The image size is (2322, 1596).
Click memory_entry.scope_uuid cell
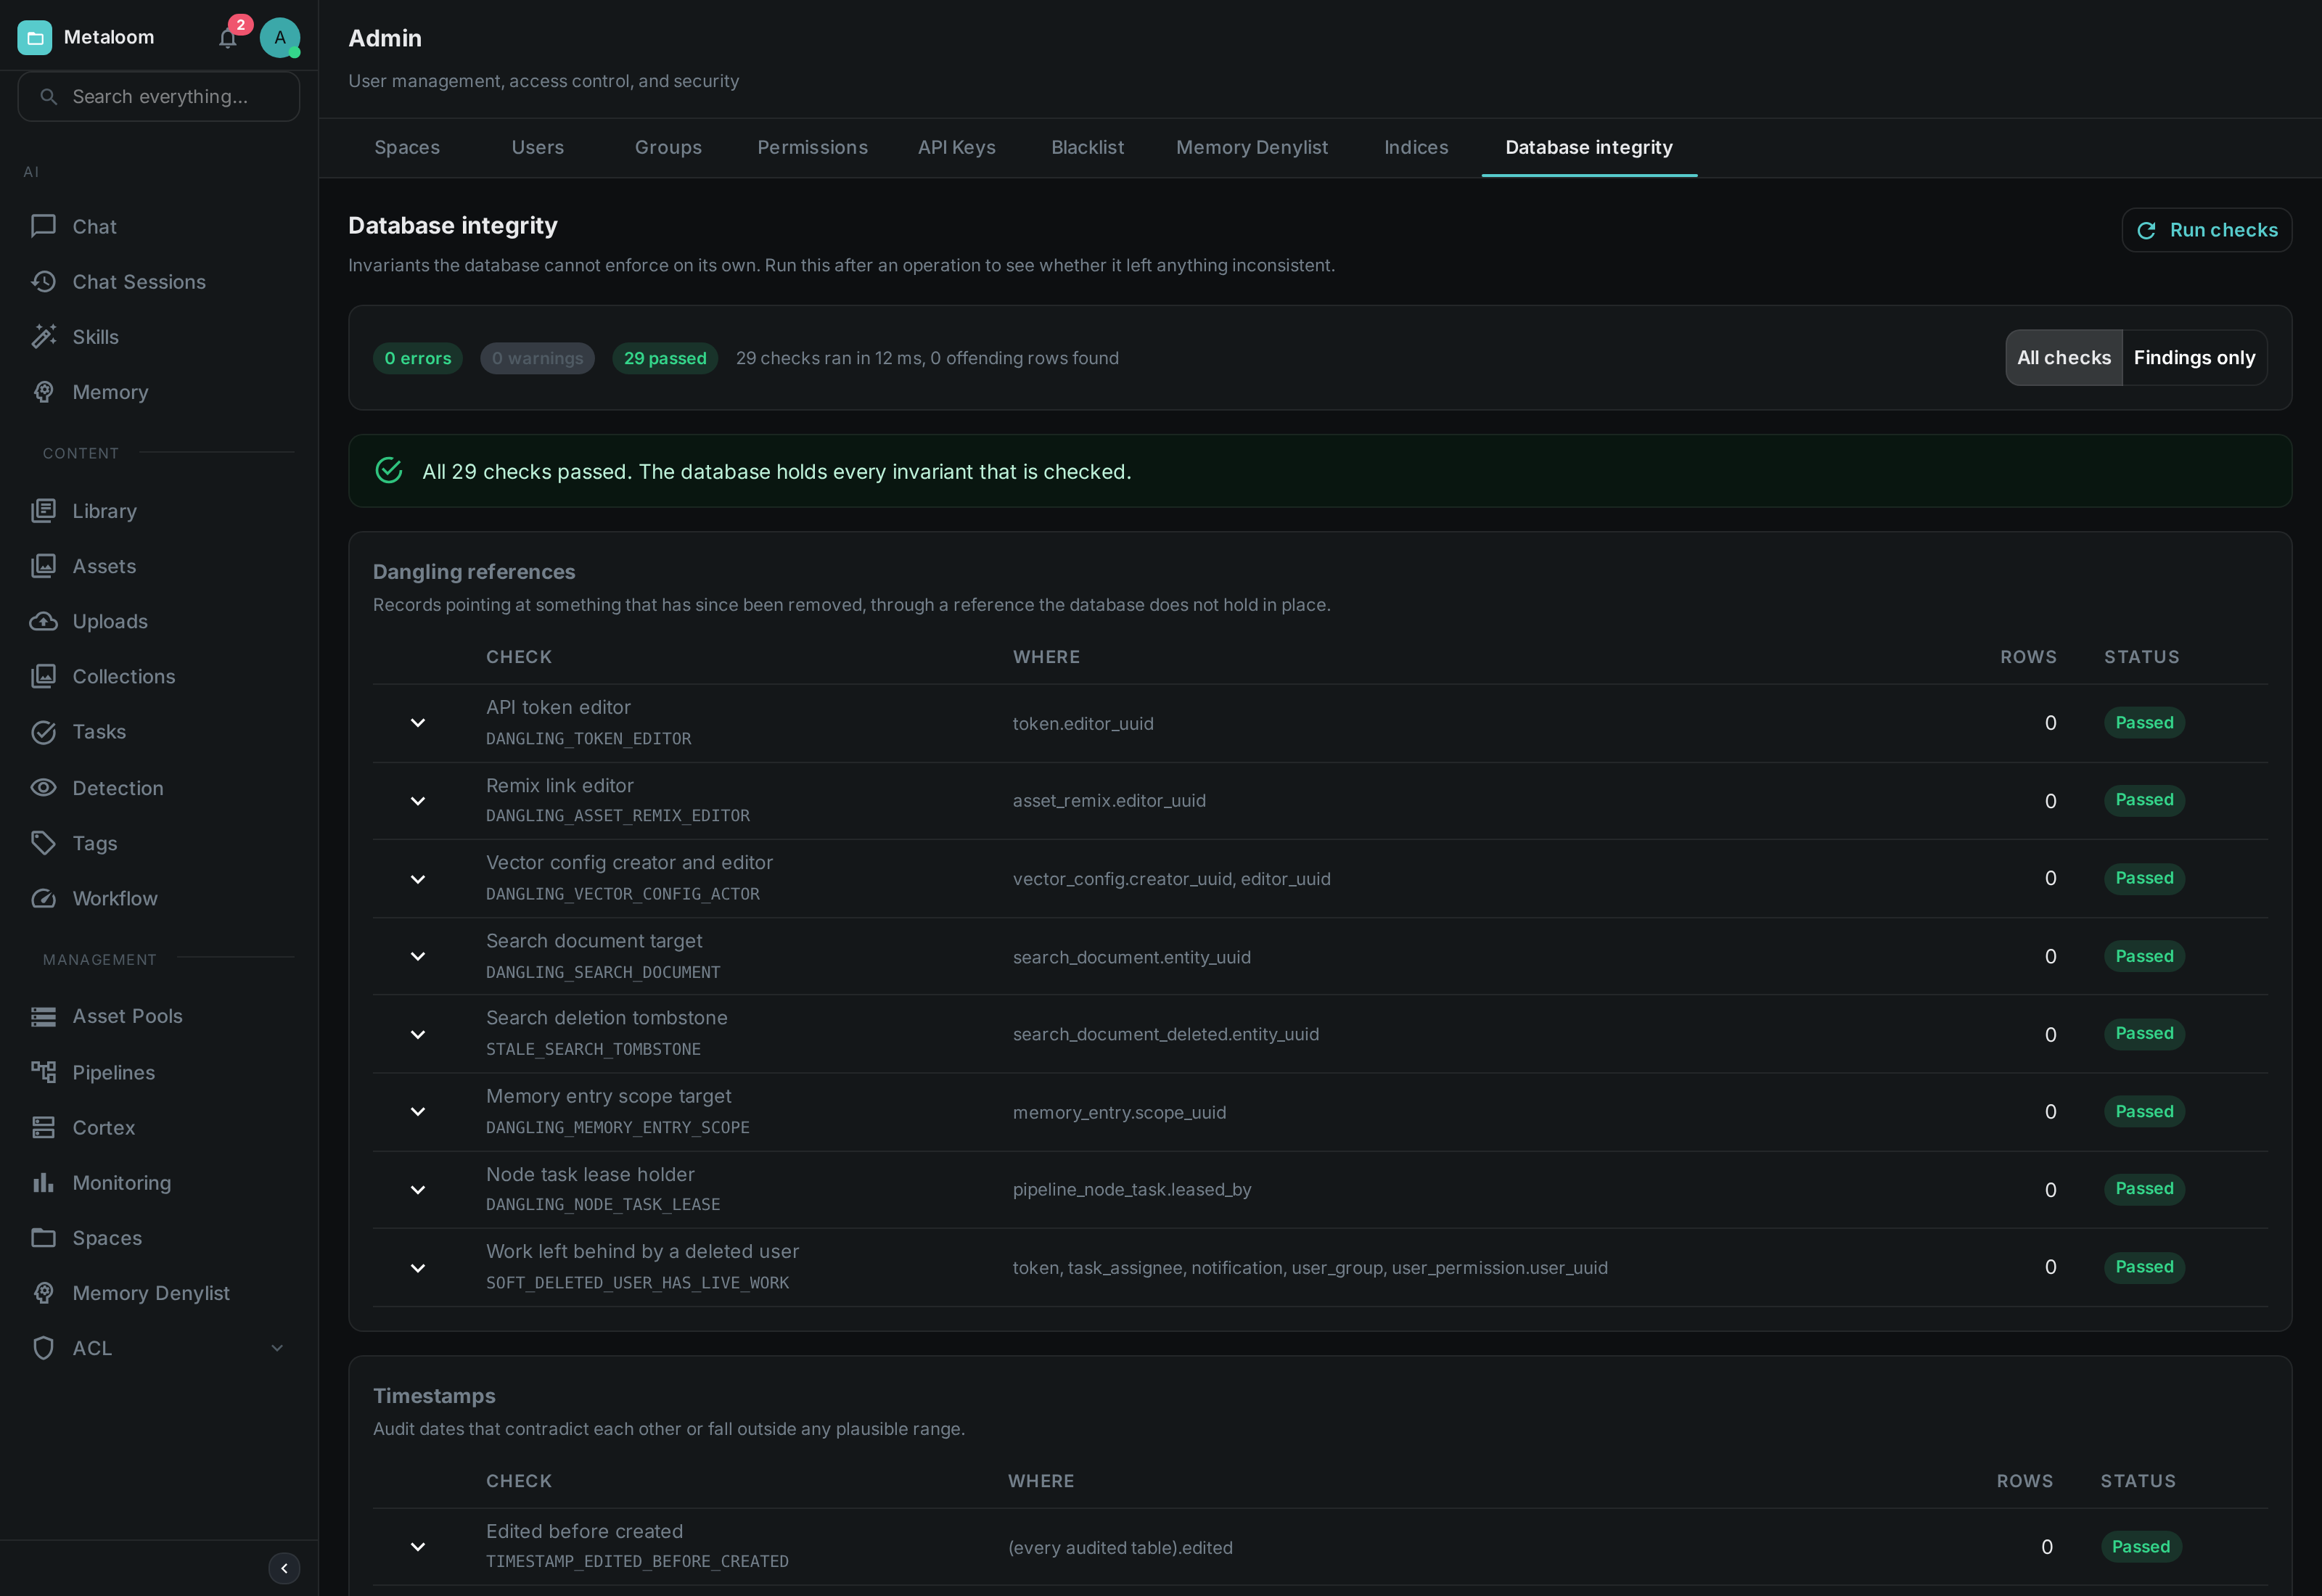(x=1119, y=1112)
